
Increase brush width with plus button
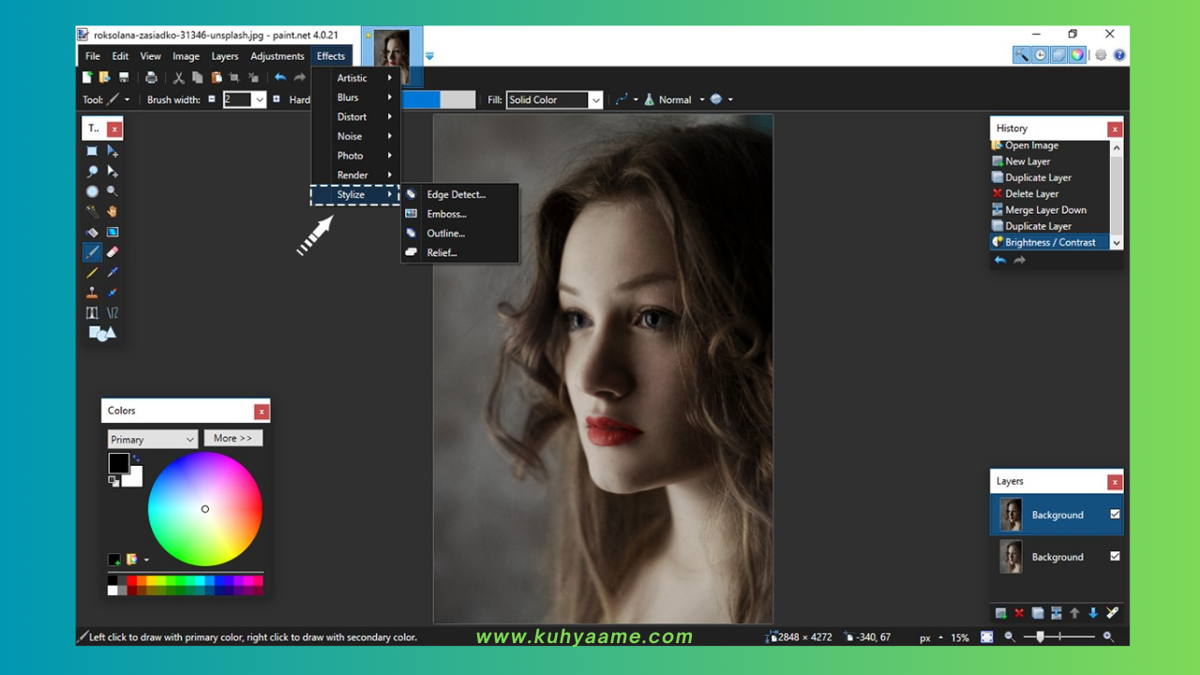pos(277,99)
